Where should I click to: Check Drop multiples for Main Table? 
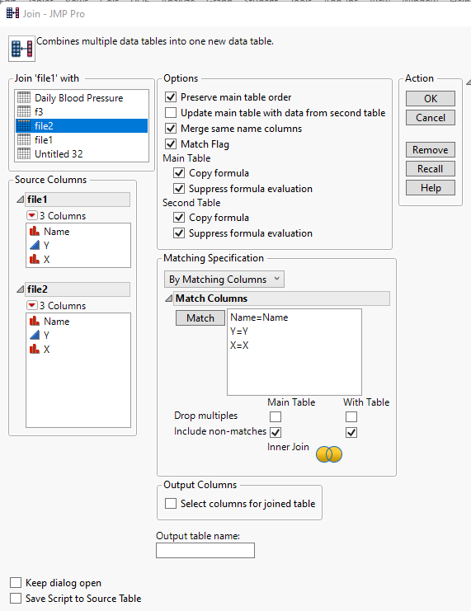(276, 417)
